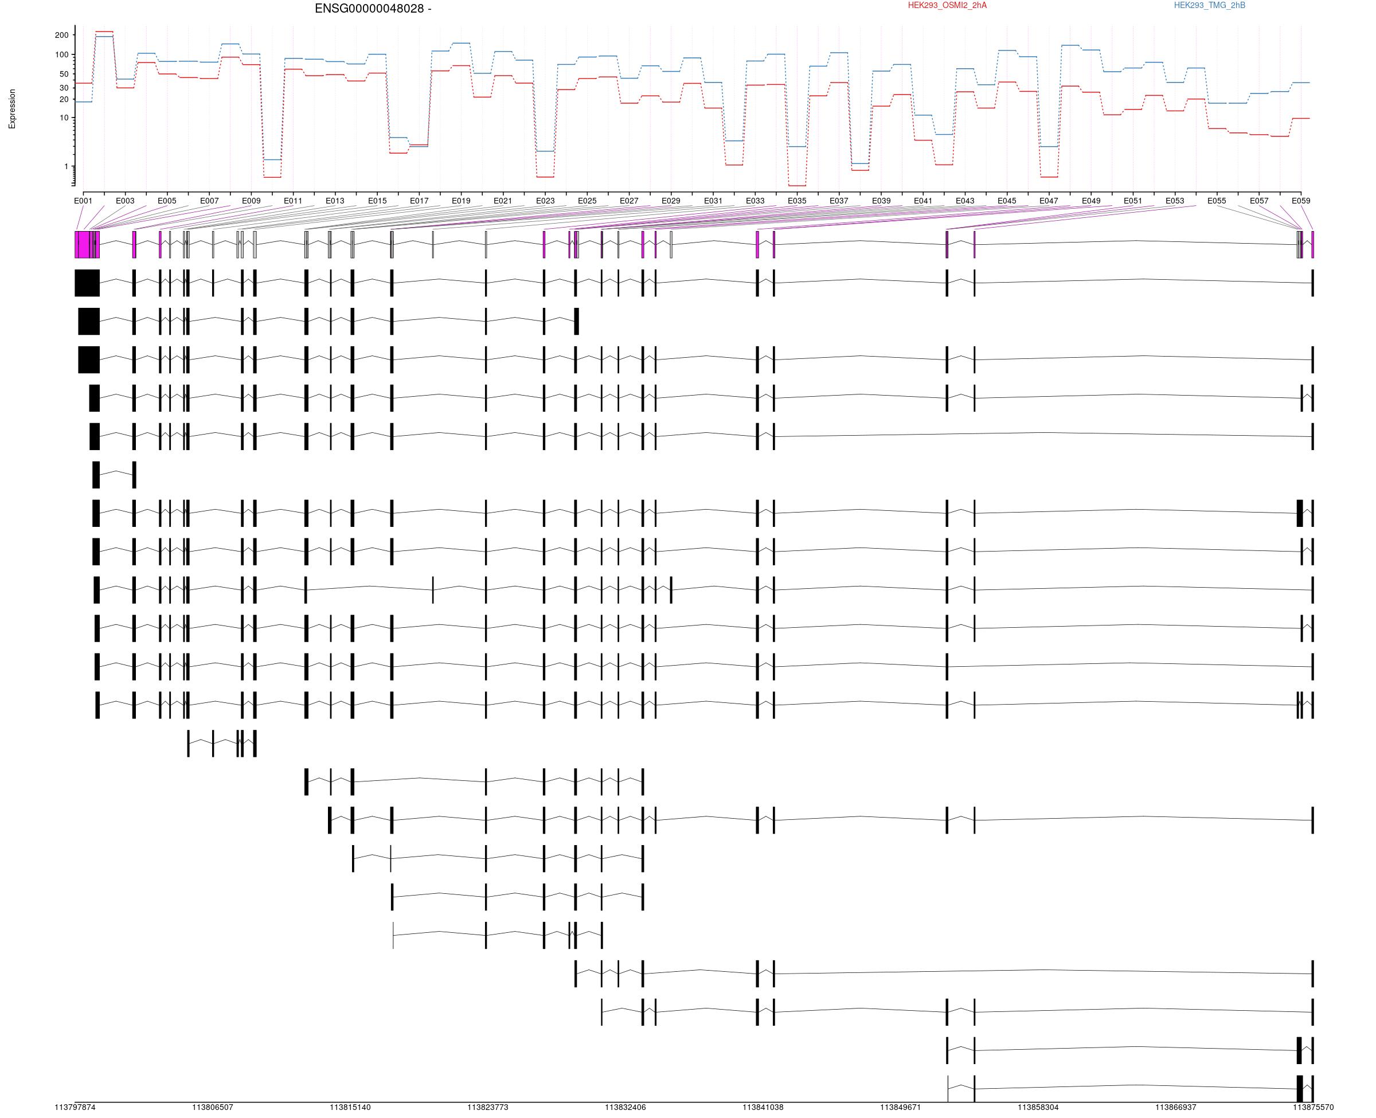Click exon label E025
The width and height of the screenshot is (1376, 1118).
pyautogui.click(x=587, y=201)
